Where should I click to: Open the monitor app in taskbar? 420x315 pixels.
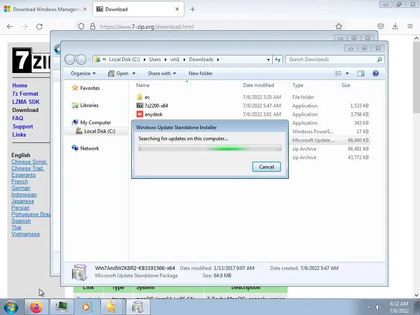(x=62, y=307)
